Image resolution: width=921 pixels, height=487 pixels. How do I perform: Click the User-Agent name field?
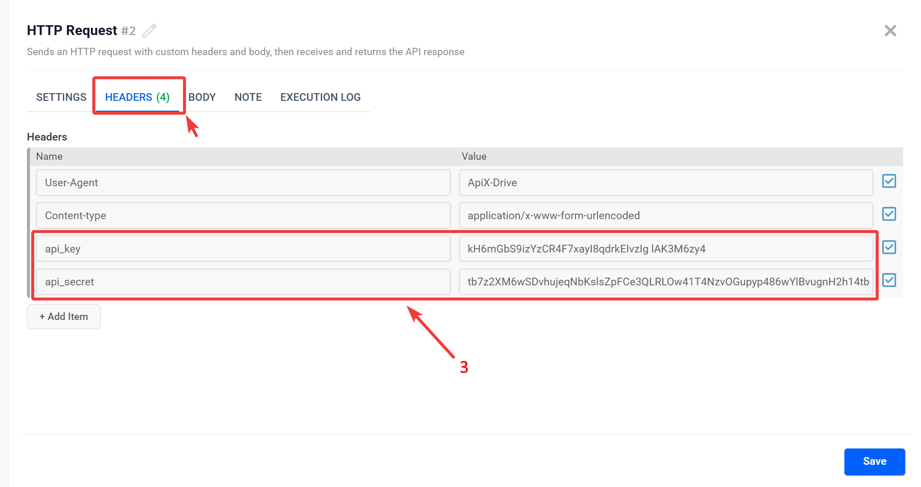tap(243, 182)
